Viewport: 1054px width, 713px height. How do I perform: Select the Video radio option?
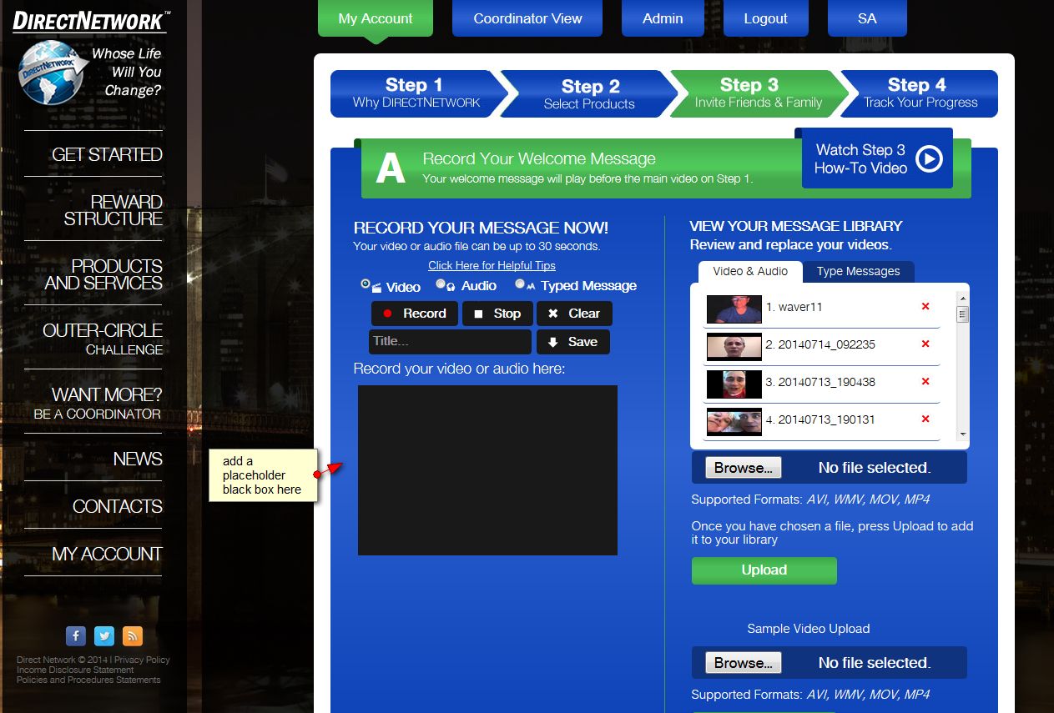click(x=366, y=284)
